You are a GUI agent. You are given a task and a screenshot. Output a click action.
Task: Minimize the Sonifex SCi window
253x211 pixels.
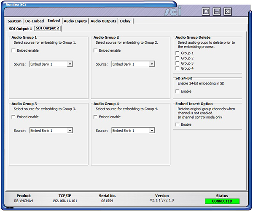(217, 11)
